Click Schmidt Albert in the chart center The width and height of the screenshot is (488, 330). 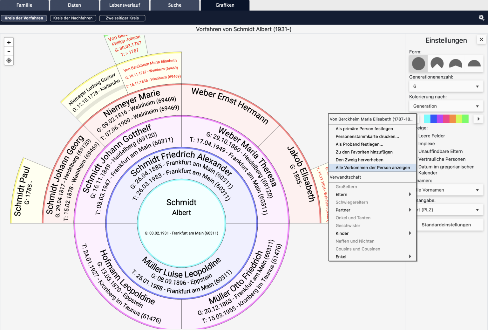[x=181, y=207]
